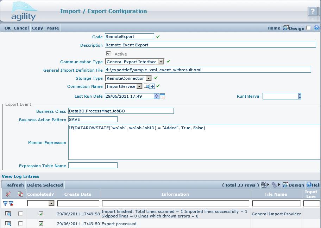Click Copy in the top toolbar
Screen dimensions: 321x228
37,28
